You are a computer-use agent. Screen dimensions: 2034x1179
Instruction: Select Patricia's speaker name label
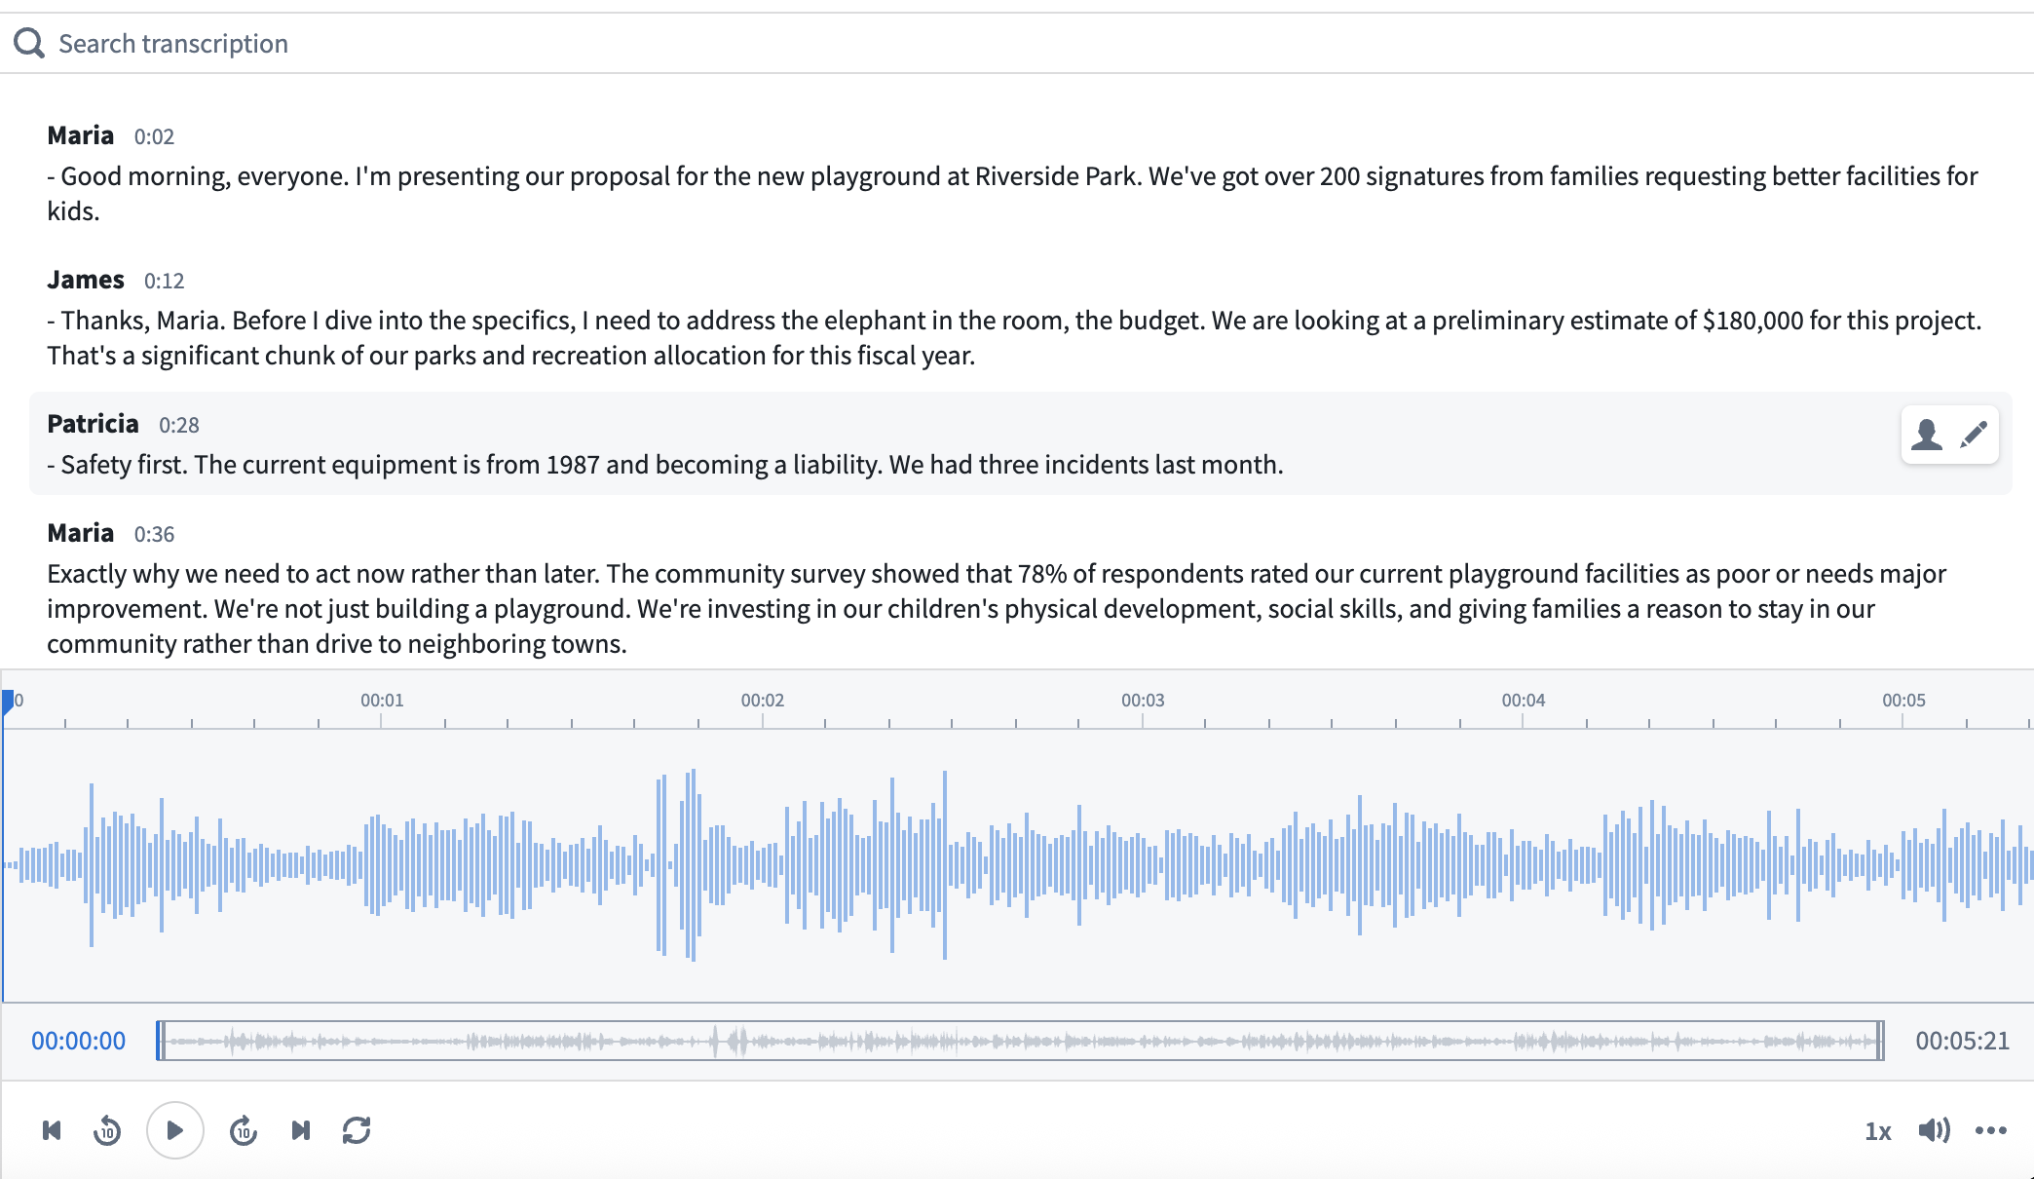(x=92, y=424)
